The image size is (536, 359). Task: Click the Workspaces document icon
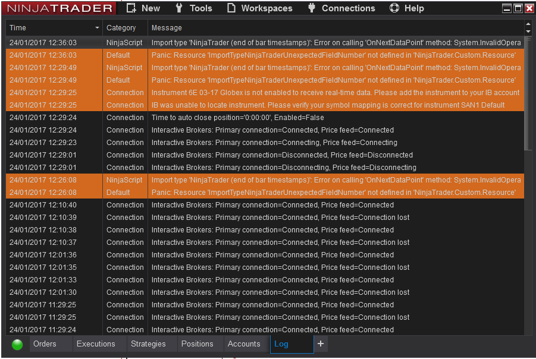tap(231, 8)
